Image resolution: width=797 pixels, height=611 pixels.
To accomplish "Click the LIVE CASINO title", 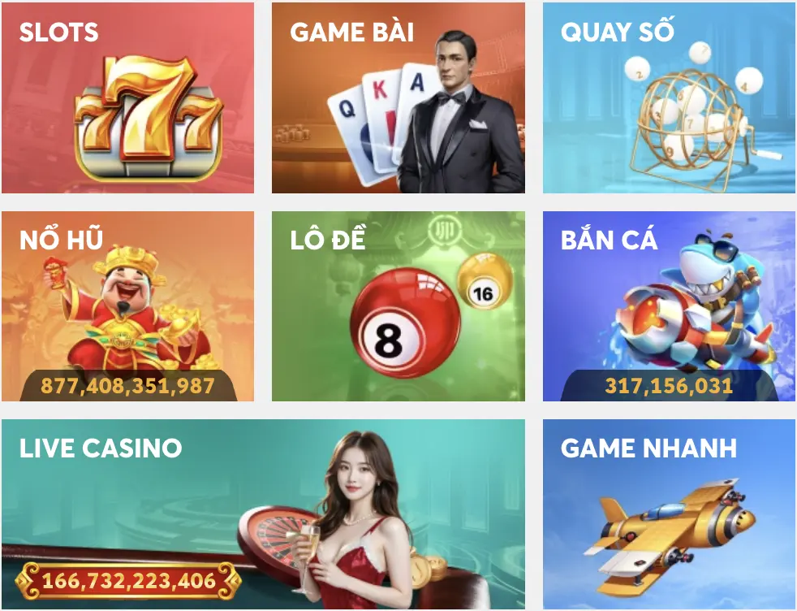I will coord(101,448).
